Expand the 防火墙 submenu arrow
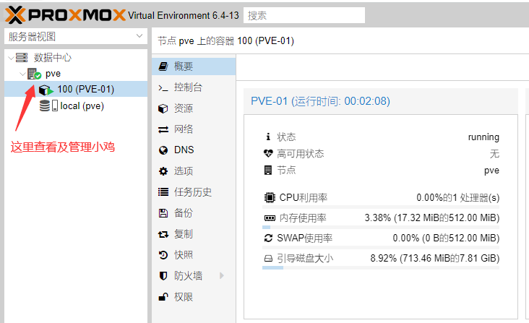This screenshot has width=529, height=323. [x=222, y=275]
